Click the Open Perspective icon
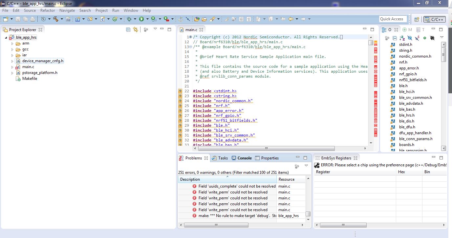Screen dimensions: 452x238 417,19
